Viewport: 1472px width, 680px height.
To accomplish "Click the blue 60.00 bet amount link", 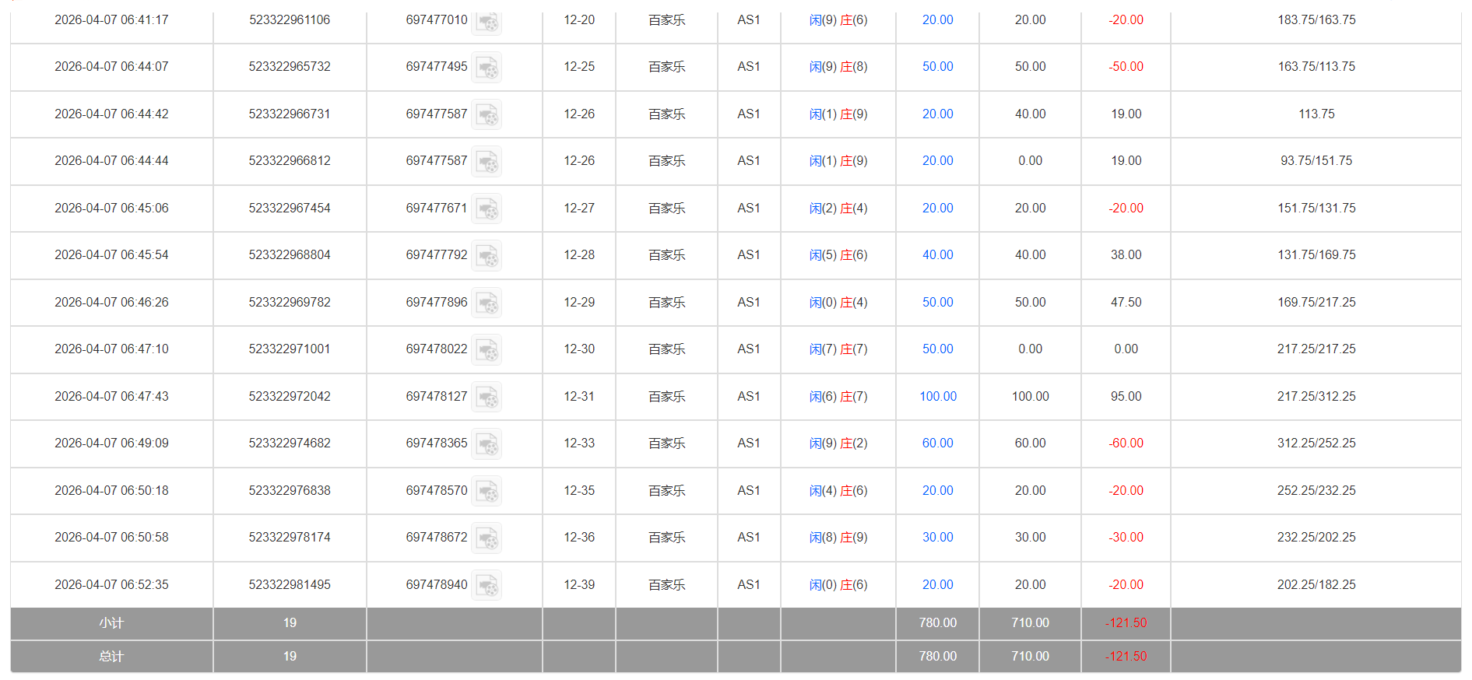I will 937,443.
